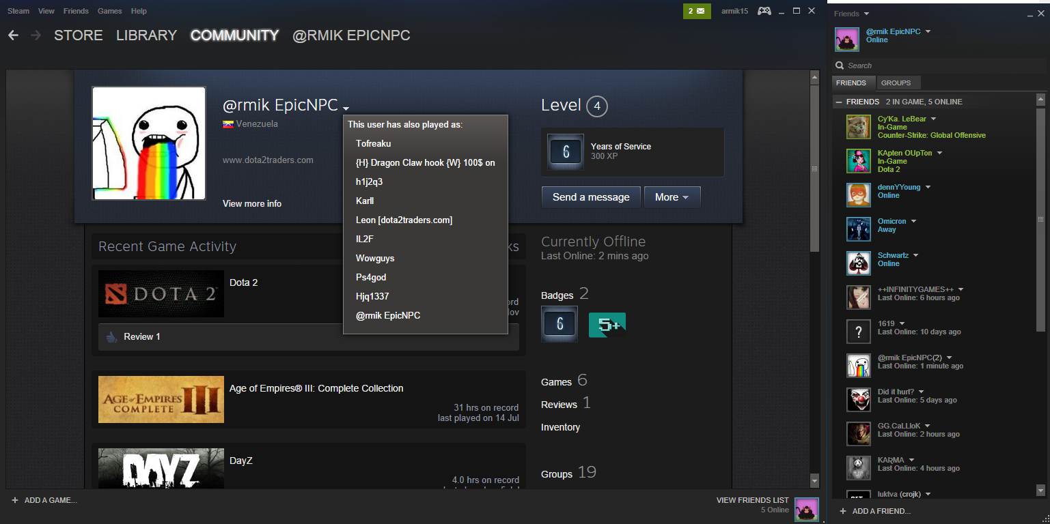This screenshot has height=524, width=1050.
Task: Open the More dropdown button
Action: (x=672, y=197)
